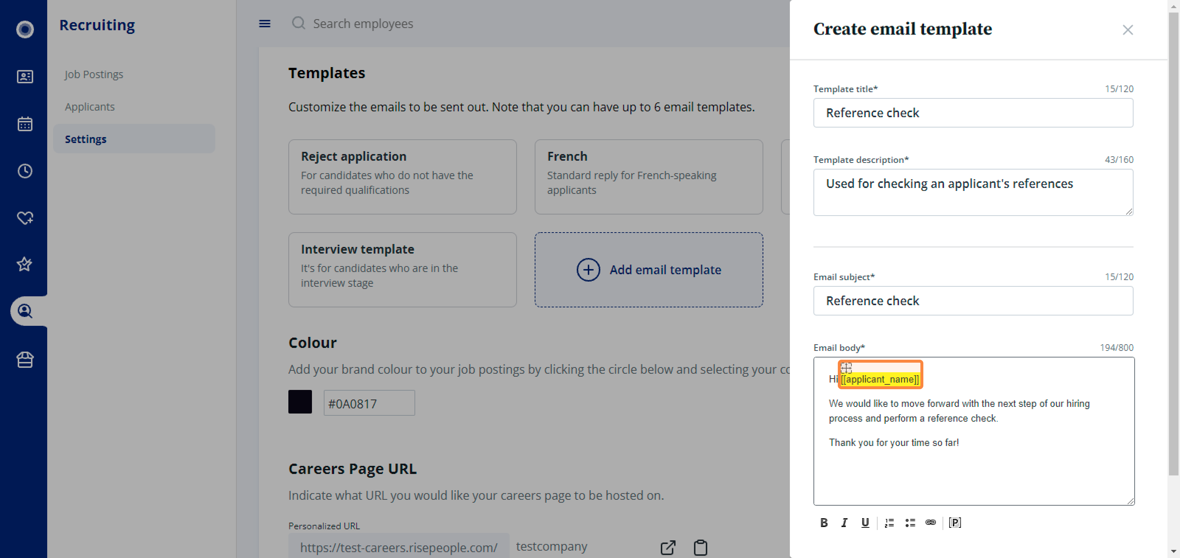Click the Template description text area
Image resolution: width=1180 pixels, height=558 pixels.
[x=973, y=192]
